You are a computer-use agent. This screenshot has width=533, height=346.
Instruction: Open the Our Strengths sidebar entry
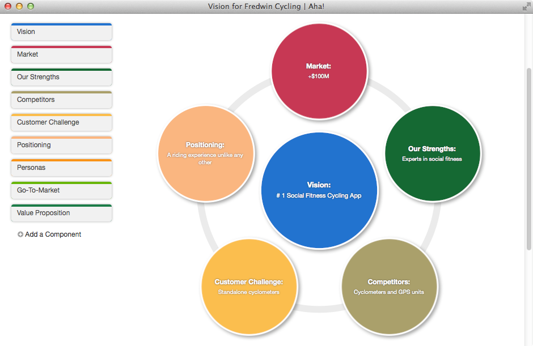point(61,77)
